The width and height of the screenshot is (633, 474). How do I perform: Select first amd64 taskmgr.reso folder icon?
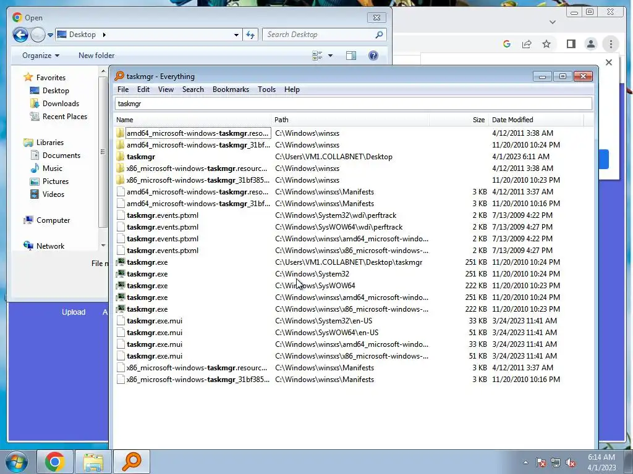121,133
